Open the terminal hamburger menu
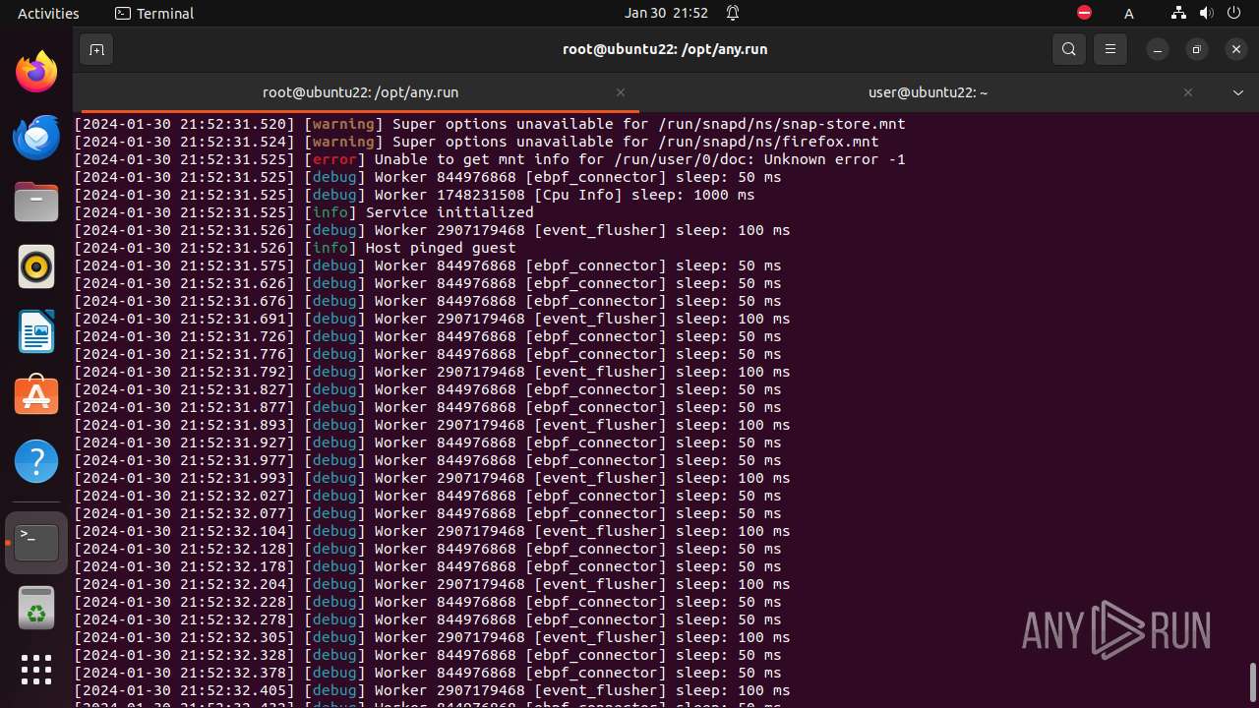1259x708 pixels. [1110, 49]
